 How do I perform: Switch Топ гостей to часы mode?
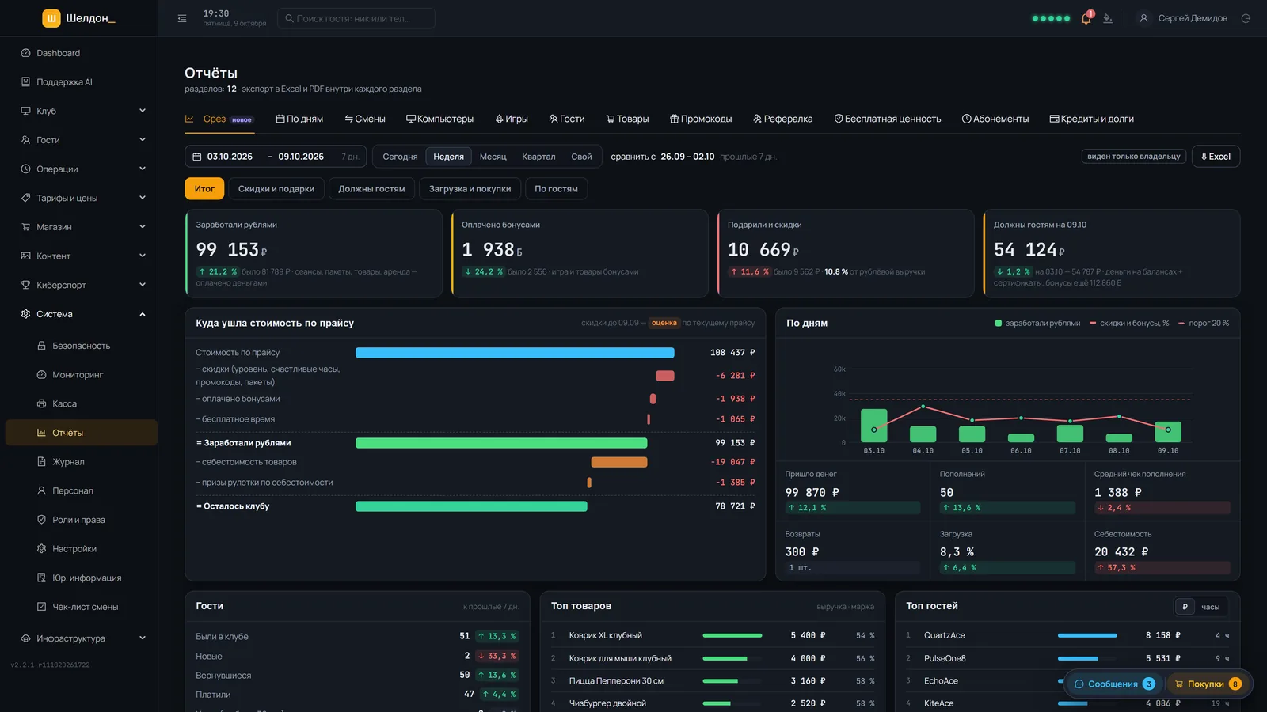pos(1211,607)
